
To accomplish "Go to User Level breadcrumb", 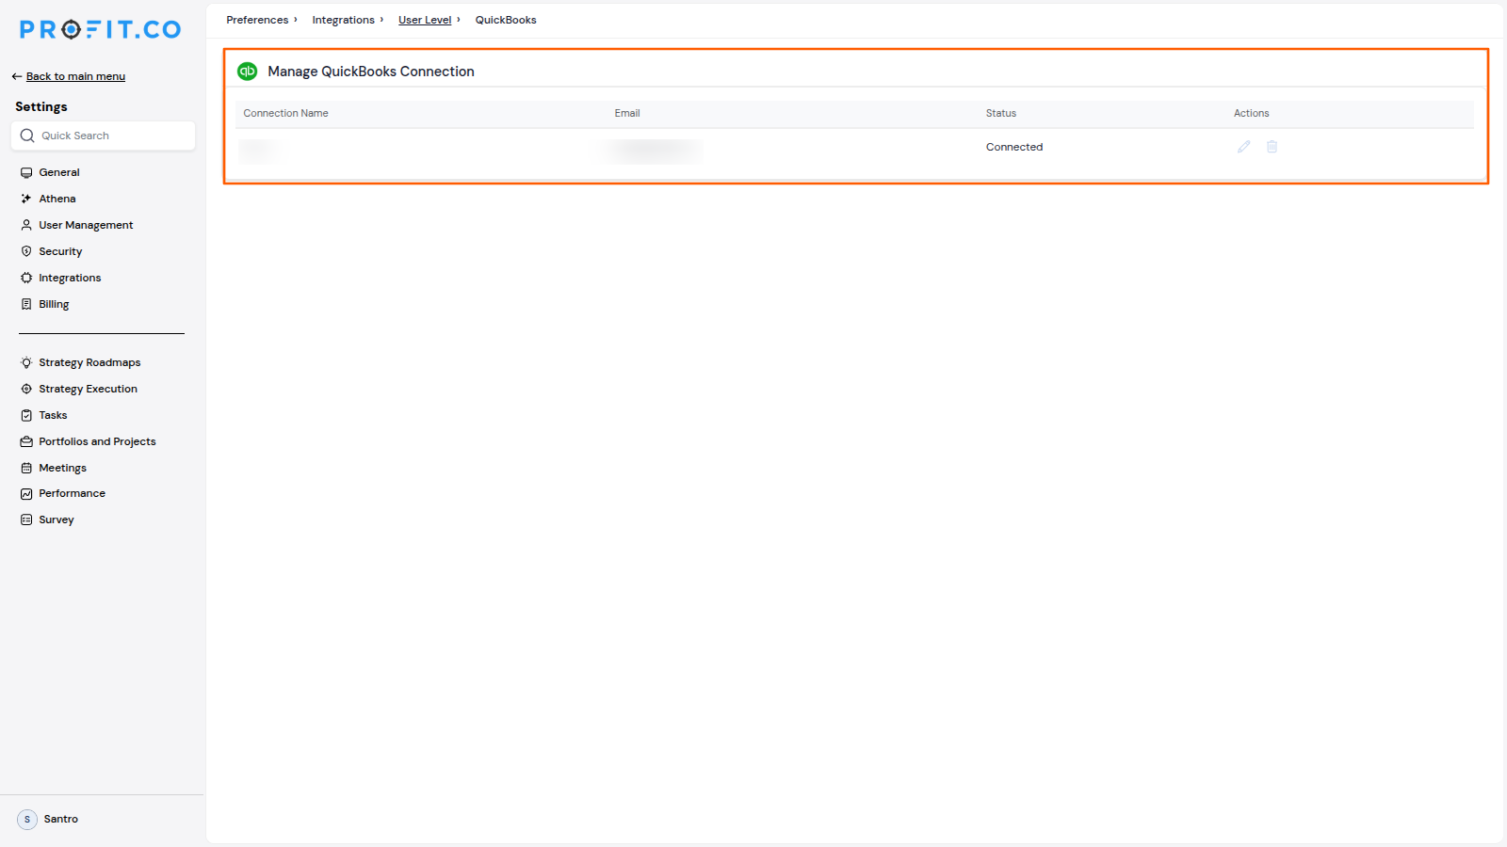I will click(x=425, y=20).
